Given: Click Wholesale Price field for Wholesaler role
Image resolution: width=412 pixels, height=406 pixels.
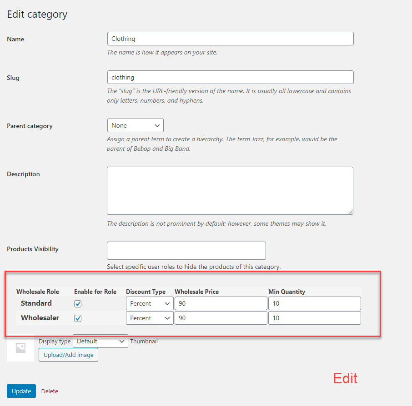Looking at the screenshot, I should tap(221, 318).
